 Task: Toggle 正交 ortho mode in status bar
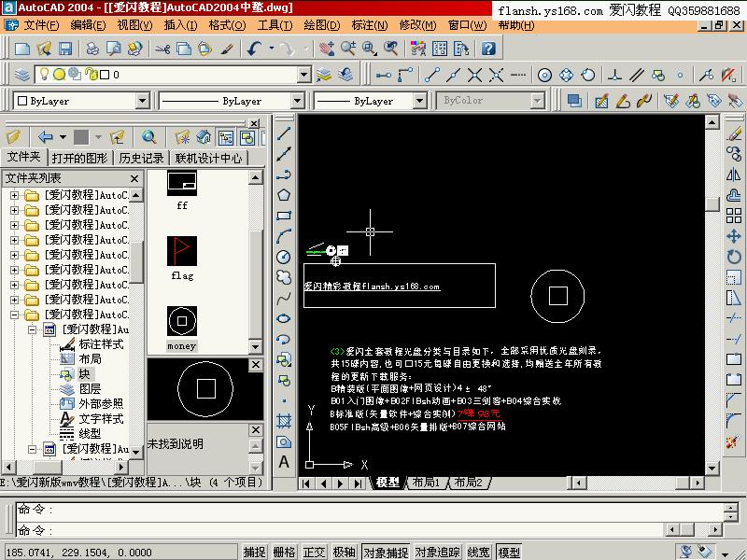[314, 552]
